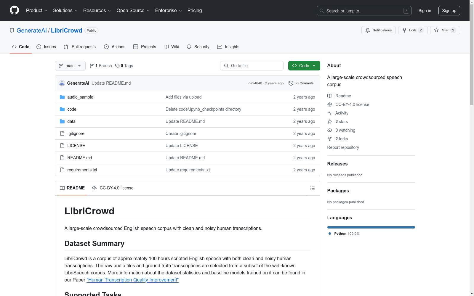This screenshot has width=474, height=296.
Task: Click the Star icon button
Action: 436,30
